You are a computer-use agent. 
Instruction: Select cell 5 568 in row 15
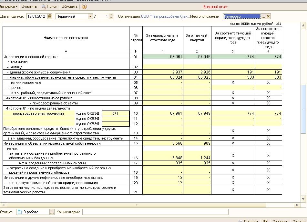click(163, 143)
